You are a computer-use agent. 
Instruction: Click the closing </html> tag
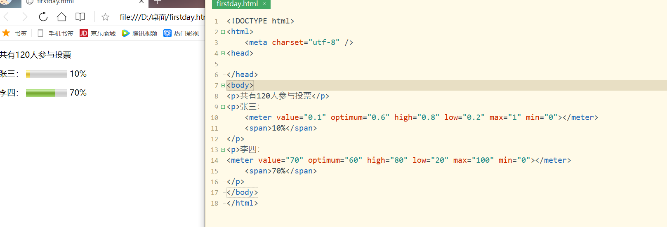(x=242, y=203)
